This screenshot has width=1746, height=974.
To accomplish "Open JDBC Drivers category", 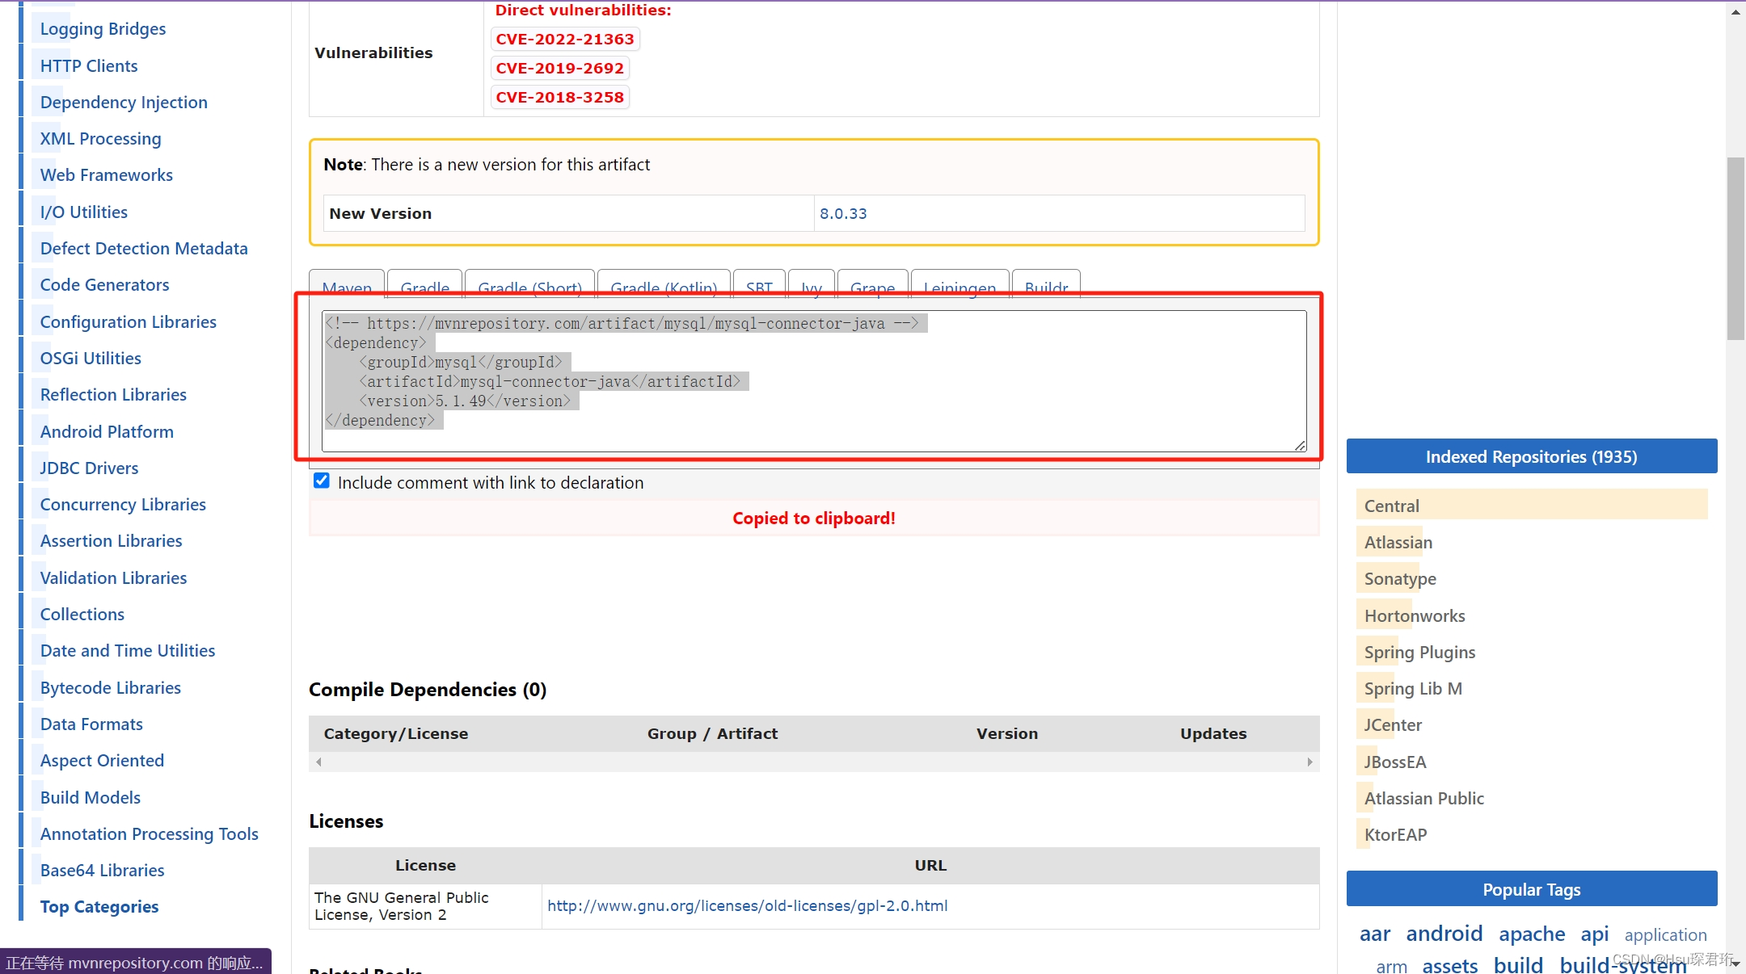I will (x=89, y=468).
